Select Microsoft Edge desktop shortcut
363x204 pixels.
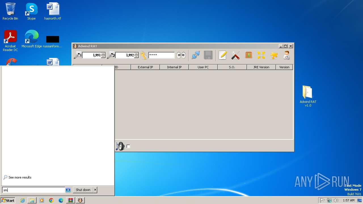[x=31, y=39]
